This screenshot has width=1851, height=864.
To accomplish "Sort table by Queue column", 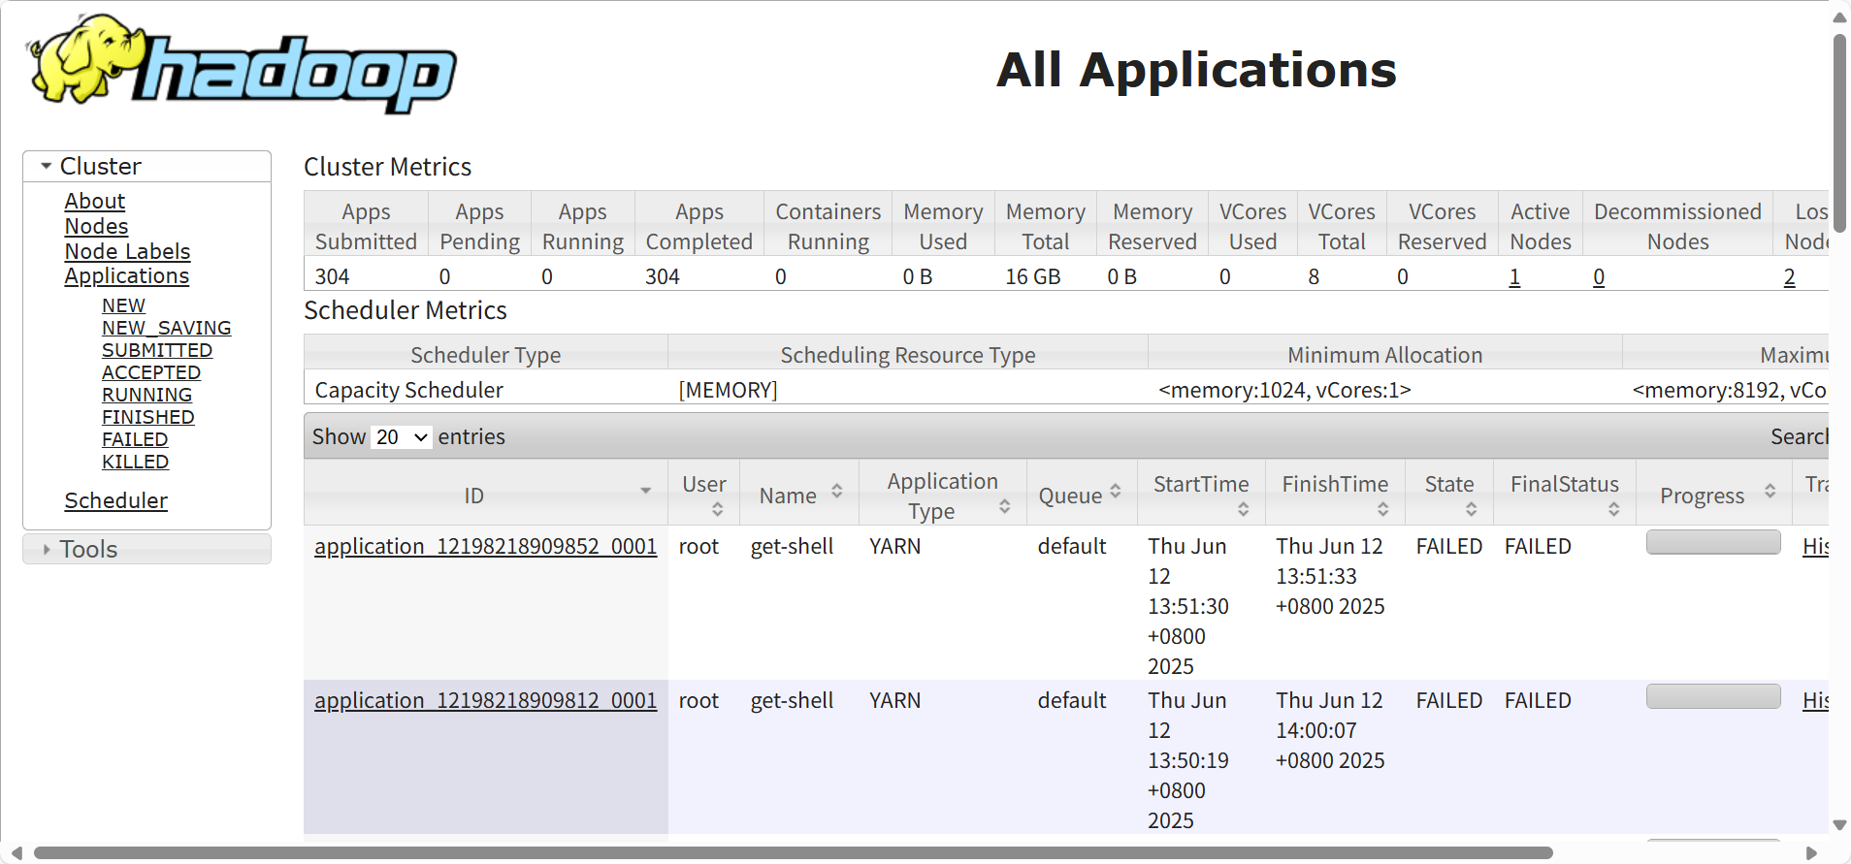I will coord(1082,495).
